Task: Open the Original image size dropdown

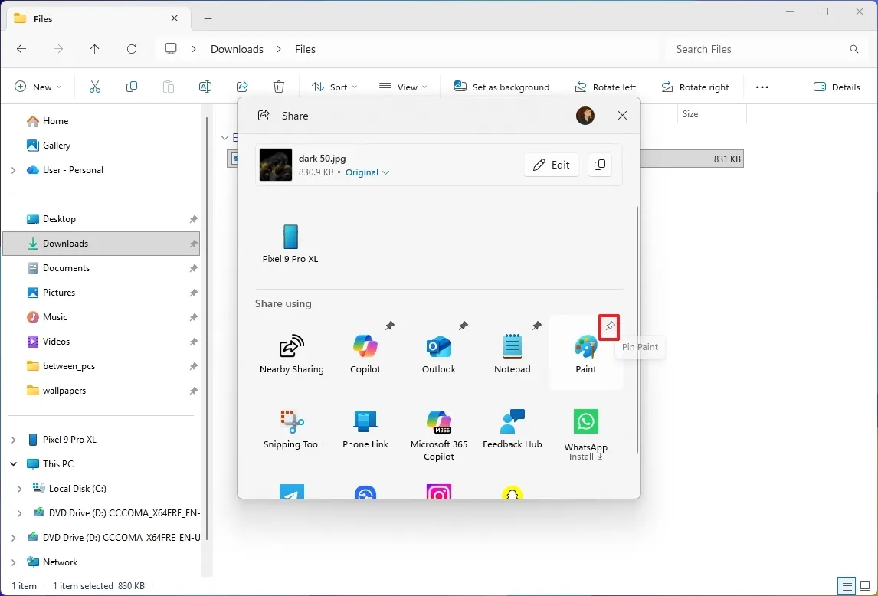Action: [367, 172]
